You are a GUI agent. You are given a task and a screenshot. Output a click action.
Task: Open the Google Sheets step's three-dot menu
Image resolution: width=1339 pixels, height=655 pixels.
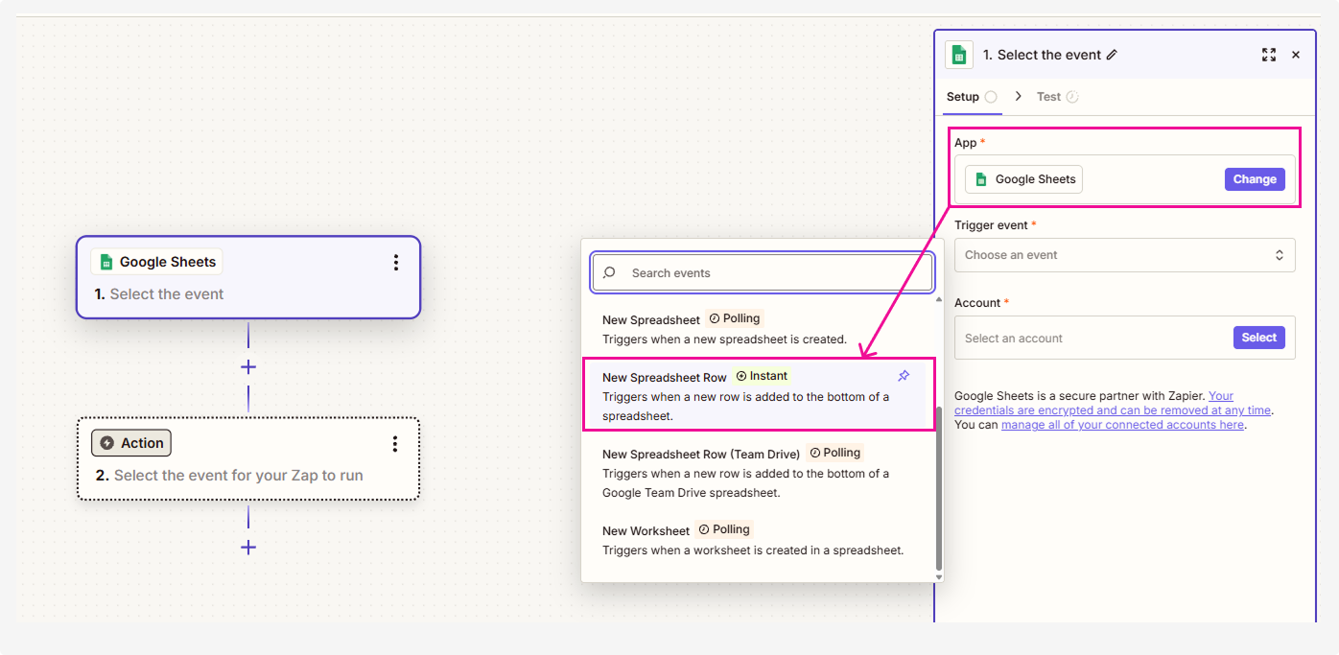395,263
